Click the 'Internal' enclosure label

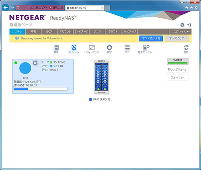coord(101,92)
